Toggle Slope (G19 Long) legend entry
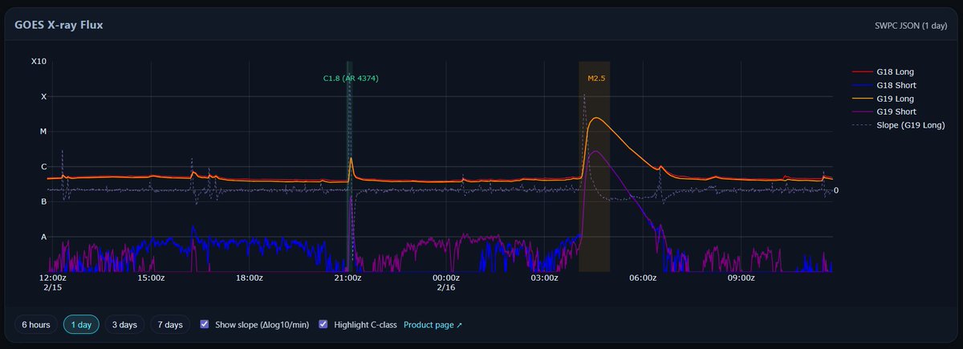The image size is (963, 349). [898, 125]
